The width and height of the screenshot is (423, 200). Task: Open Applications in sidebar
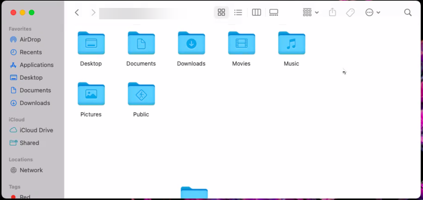36,65
